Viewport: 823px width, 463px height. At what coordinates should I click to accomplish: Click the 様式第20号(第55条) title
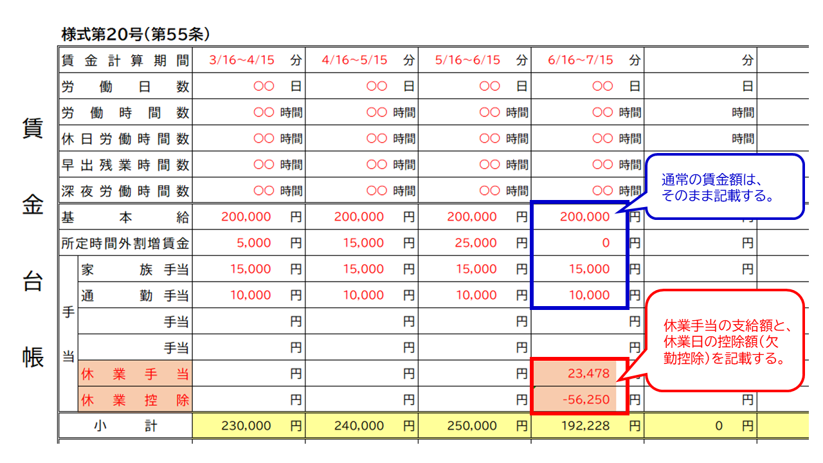tap(135, 33)
